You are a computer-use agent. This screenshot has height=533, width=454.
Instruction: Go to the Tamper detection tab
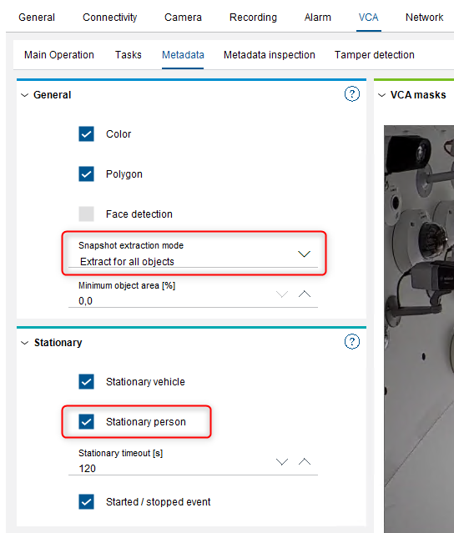(375, 55)
